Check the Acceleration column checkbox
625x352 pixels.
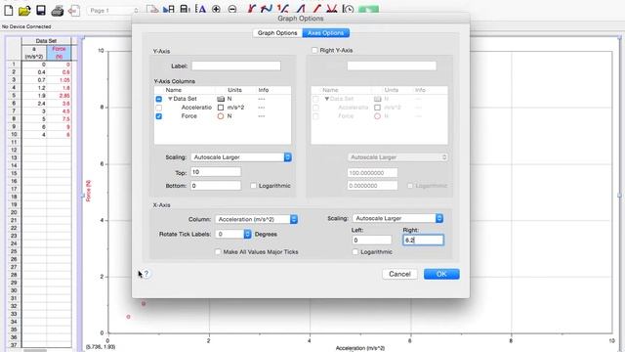(158, 108)
